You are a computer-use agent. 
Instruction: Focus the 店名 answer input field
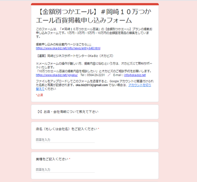[65, 140]
